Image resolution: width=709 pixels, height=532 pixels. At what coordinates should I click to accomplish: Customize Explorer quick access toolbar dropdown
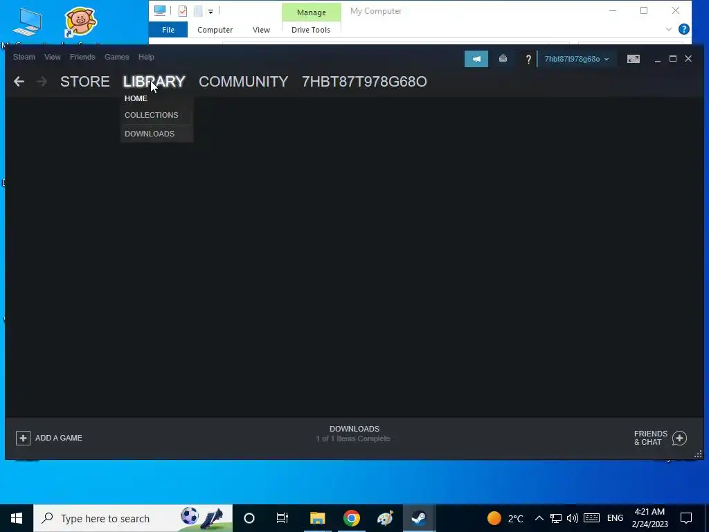pos(210,11)
